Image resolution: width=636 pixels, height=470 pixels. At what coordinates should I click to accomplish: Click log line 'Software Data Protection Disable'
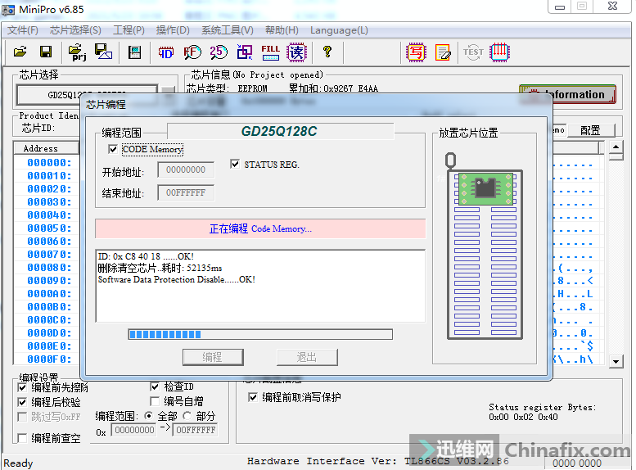point(177,280)
